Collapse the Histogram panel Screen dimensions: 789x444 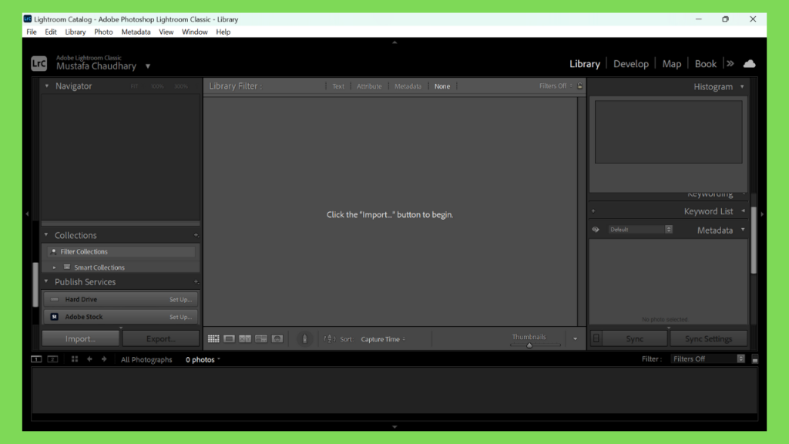pos(742,86)
